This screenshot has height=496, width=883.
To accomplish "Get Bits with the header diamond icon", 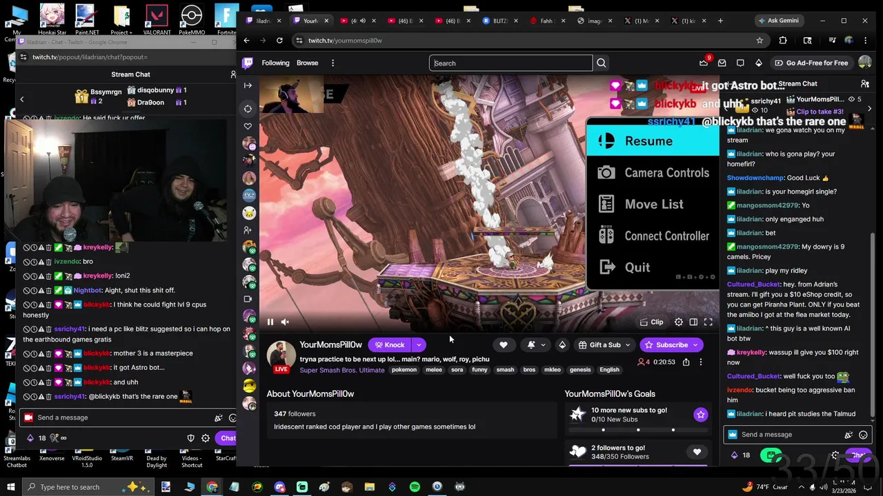I will [758, 63].
